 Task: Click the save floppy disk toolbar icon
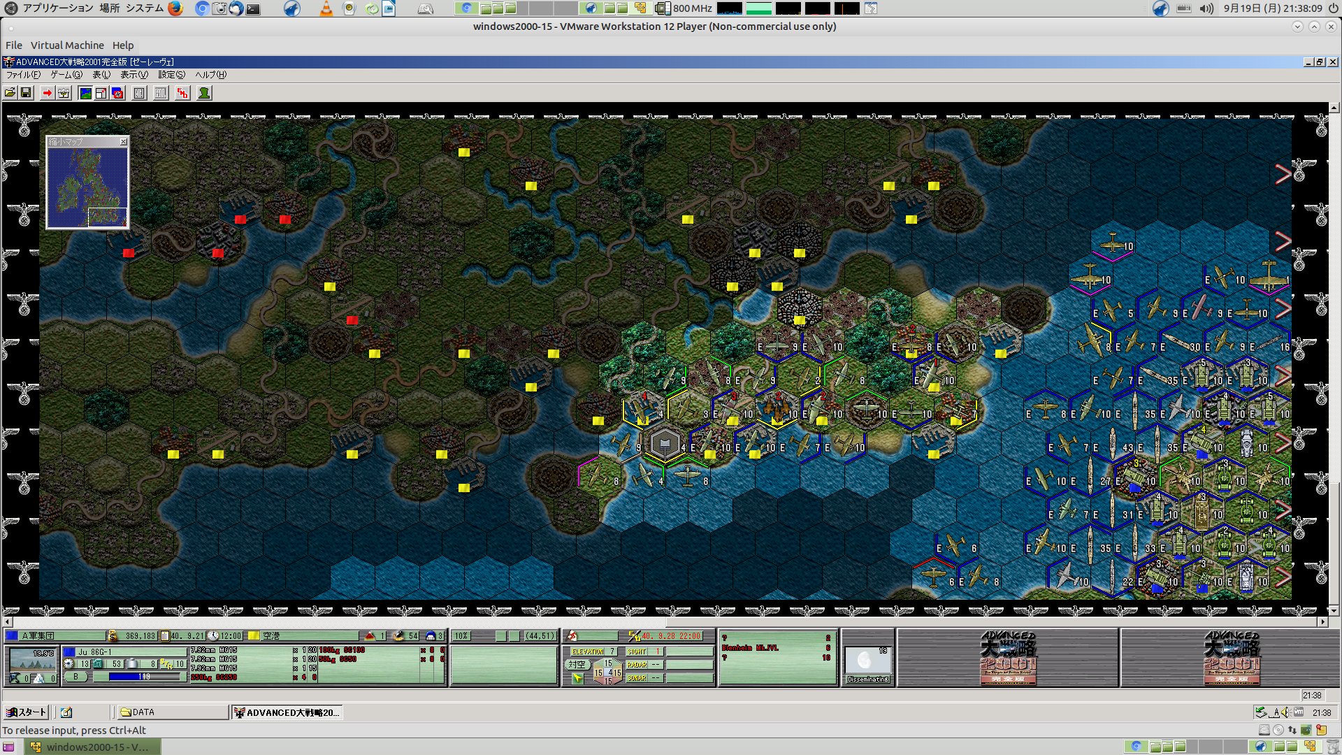coord(27,93)
